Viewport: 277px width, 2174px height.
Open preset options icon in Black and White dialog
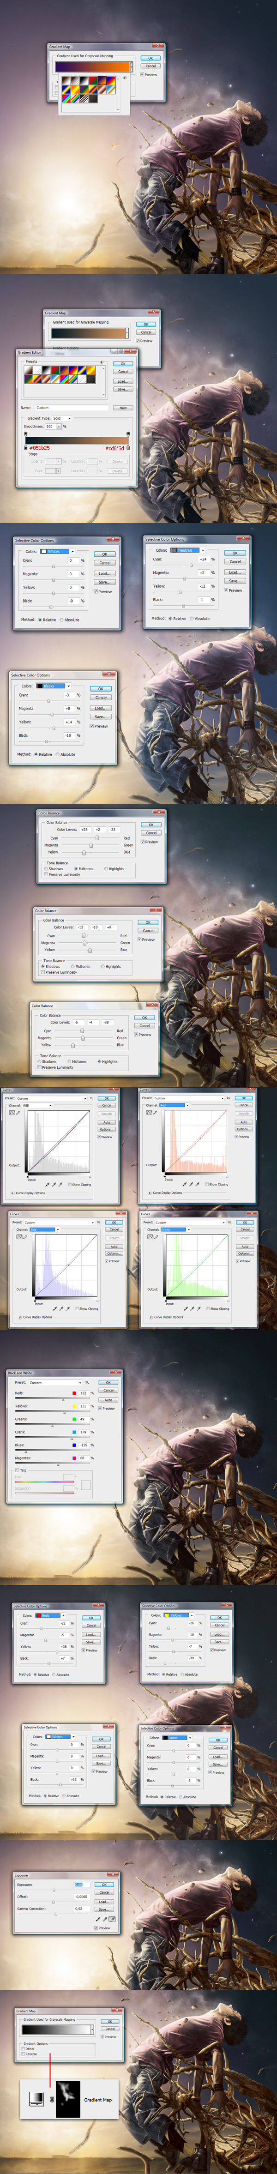(x=87, y=1382)
